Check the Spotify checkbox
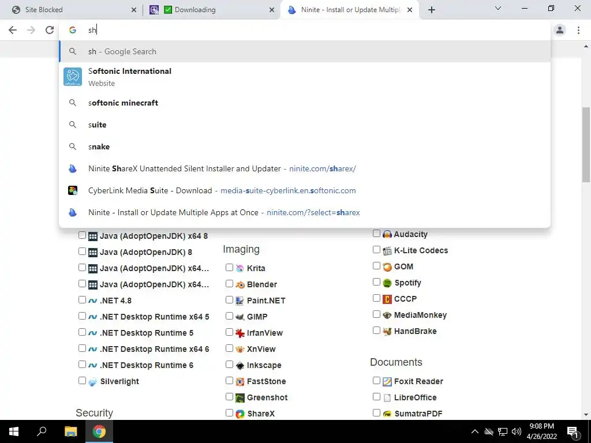 [376, 282]
